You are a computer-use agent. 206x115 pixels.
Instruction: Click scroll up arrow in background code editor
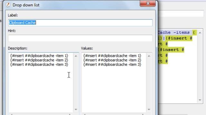[x=200, y=33]
